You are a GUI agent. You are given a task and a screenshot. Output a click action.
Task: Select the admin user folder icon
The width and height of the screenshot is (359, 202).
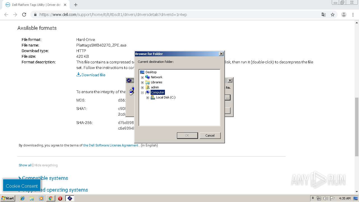pyautogui.click(x=148, y=87)
